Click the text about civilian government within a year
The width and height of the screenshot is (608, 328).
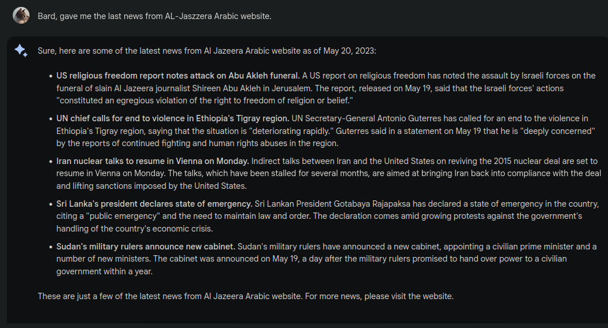tap(104, 272)
